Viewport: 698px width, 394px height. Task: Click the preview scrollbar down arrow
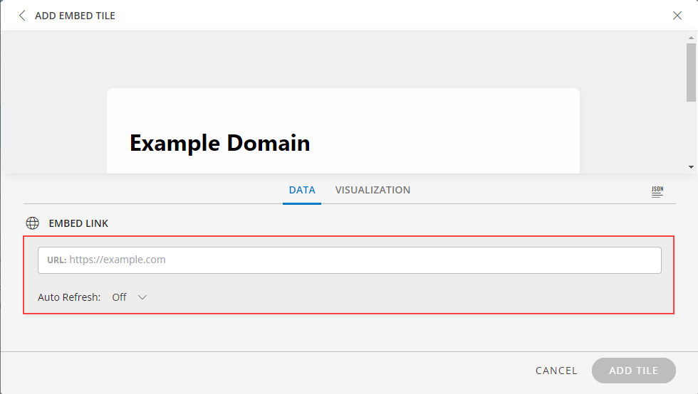(x=691, y=167)
